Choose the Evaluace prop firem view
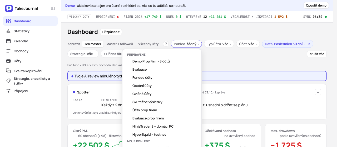Screen dimensions: 337x147 [x=162, y=118]
